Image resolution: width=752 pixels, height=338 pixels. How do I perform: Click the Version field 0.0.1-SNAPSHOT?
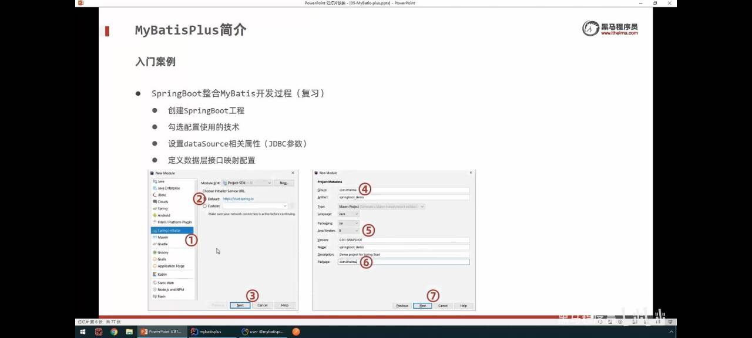pos(404,240)
